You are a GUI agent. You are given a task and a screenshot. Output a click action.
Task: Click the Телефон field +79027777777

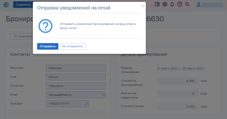tap(68, 104)
